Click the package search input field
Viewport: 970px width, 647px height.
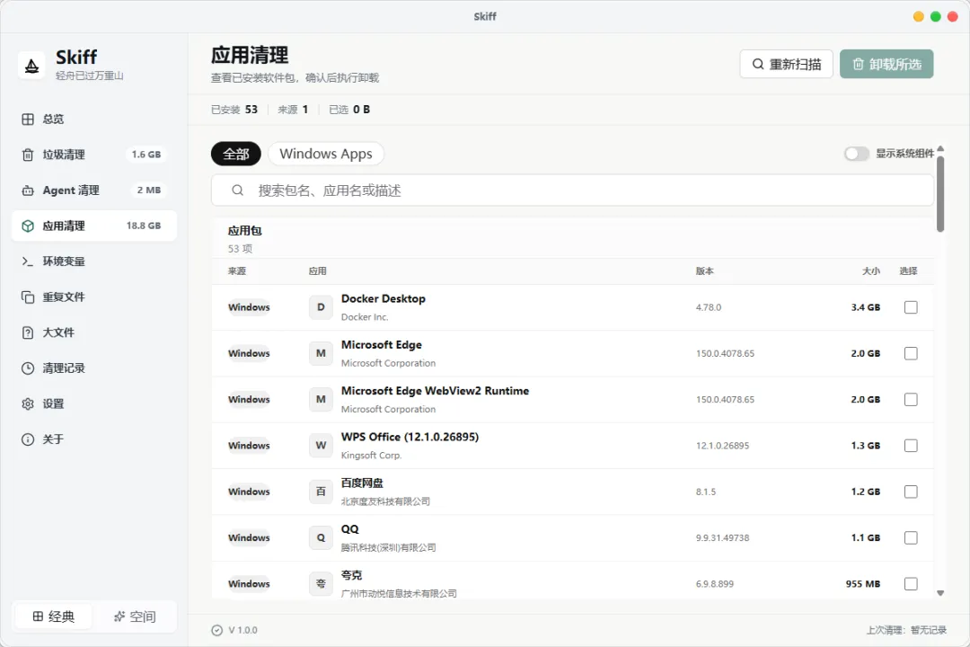pyautogui.click(x=572, y=191)
